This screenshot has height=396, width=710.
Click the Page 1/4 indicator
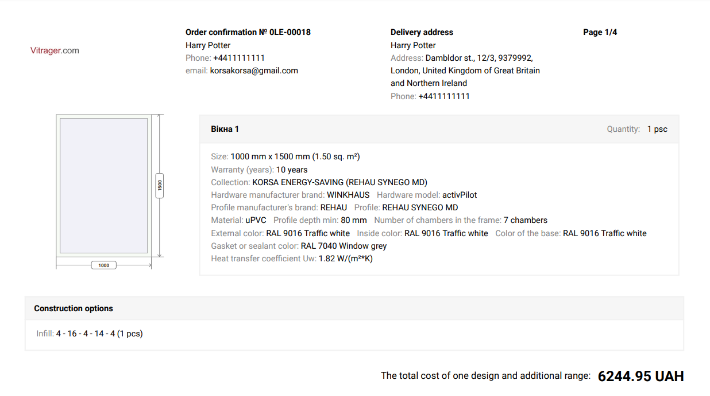(600, 32)
